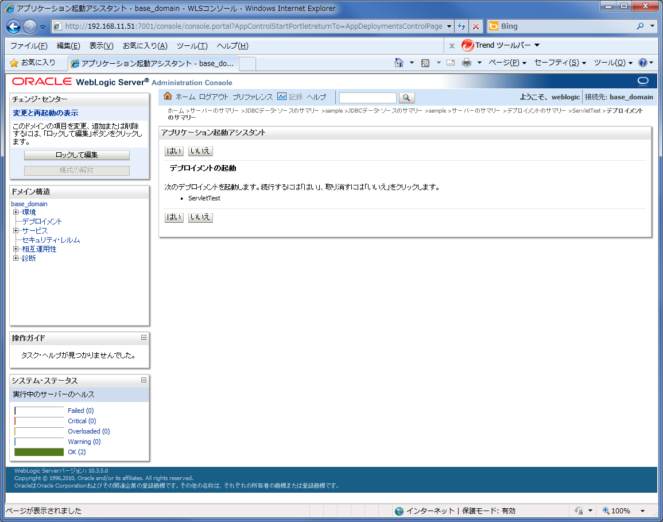Select the アプリケーション起動アシスタント browser tab
Screen dimensions: 663x522
(x=153, y=63)
